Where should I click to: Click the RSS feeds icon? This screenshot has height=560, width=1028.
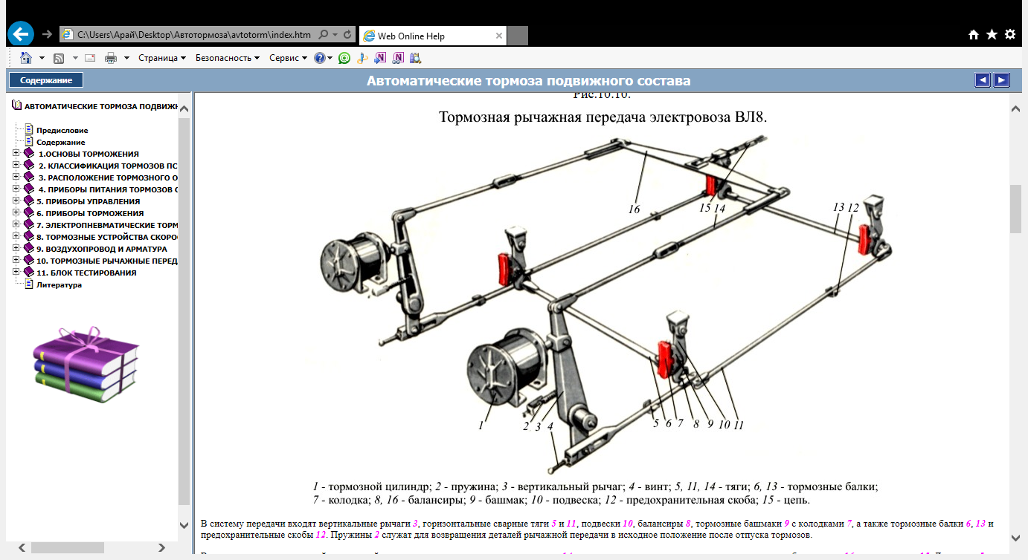coord(59,57)
